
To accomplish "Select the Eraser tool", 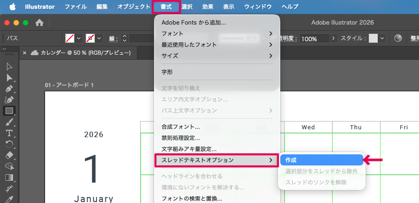I will point(9,155).
